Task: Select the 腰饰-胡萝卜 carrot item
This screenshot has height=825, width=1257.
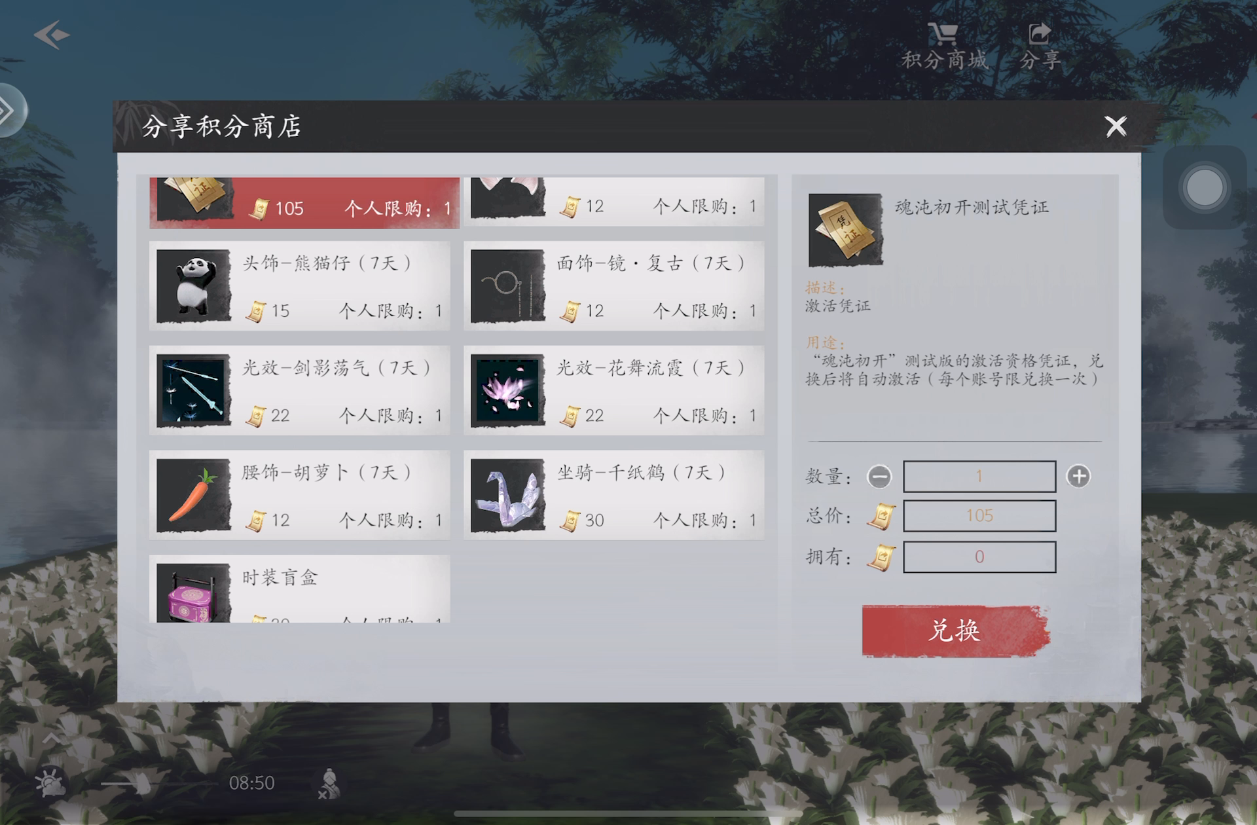Action: [x=300, y=495]
